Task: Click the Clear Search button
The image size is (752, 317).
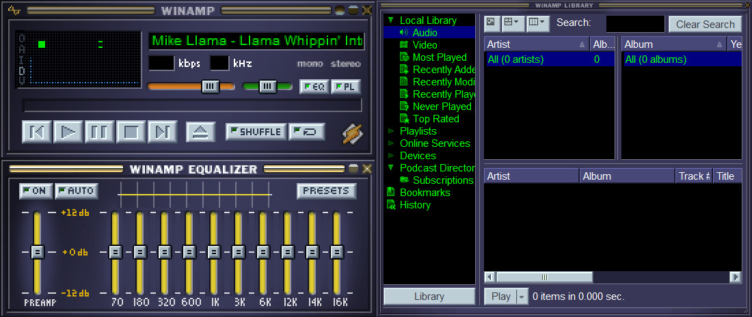Action: click(x=705, y=25)
